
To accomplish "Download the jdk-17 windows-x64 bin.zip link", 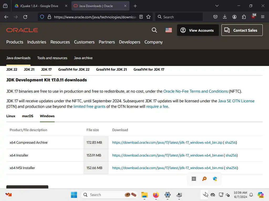I will 167,143.
